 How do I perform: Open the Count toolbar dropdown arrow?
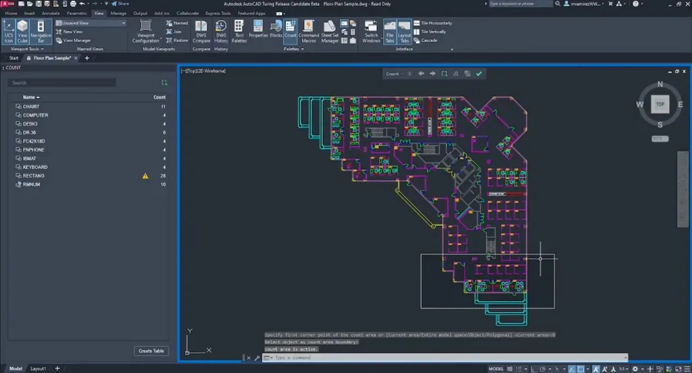tap(402, 74)
